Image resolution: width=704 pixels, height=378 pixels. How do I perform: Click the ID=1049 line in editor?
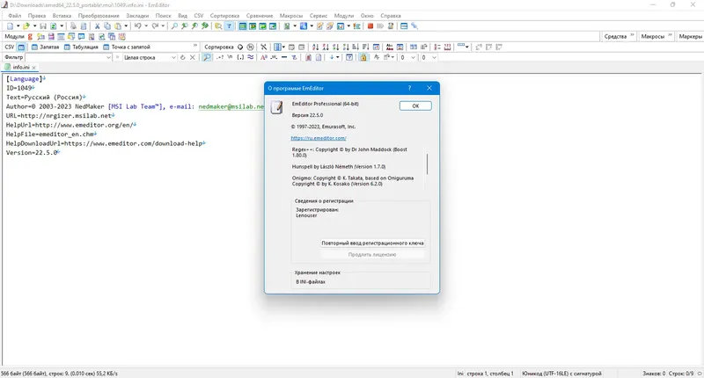tap(18, 88)
